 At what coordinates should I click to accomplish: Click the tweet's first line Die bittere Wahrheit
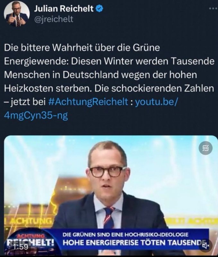pyautogui.click(x=47, y=48)
